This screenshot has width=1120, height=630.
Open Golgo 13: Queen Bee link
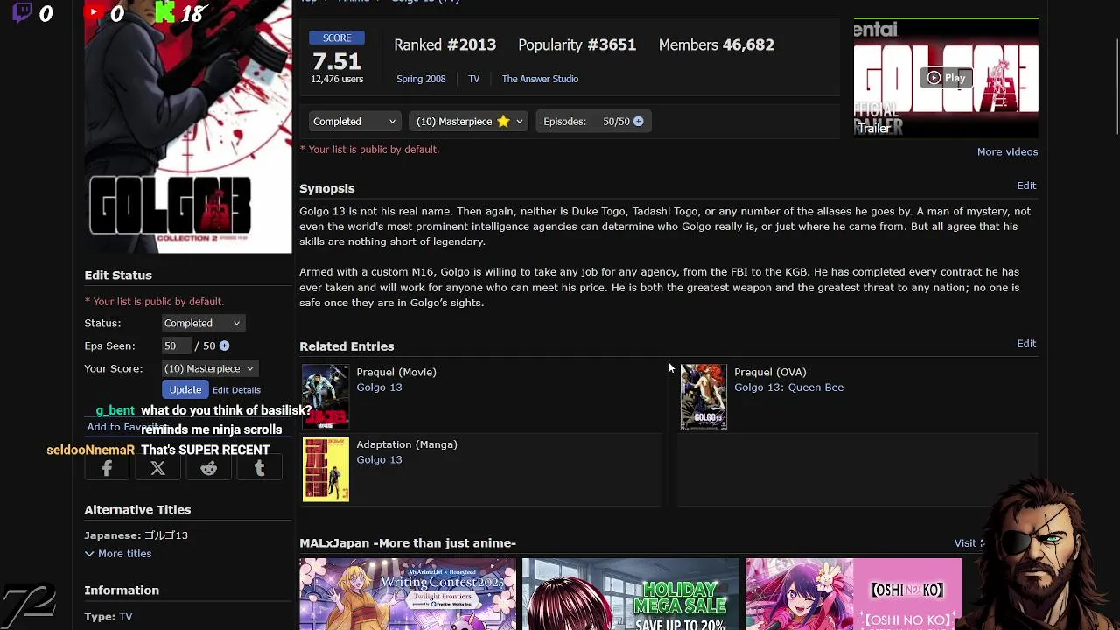pyautogui.click(x=788, y=388)
